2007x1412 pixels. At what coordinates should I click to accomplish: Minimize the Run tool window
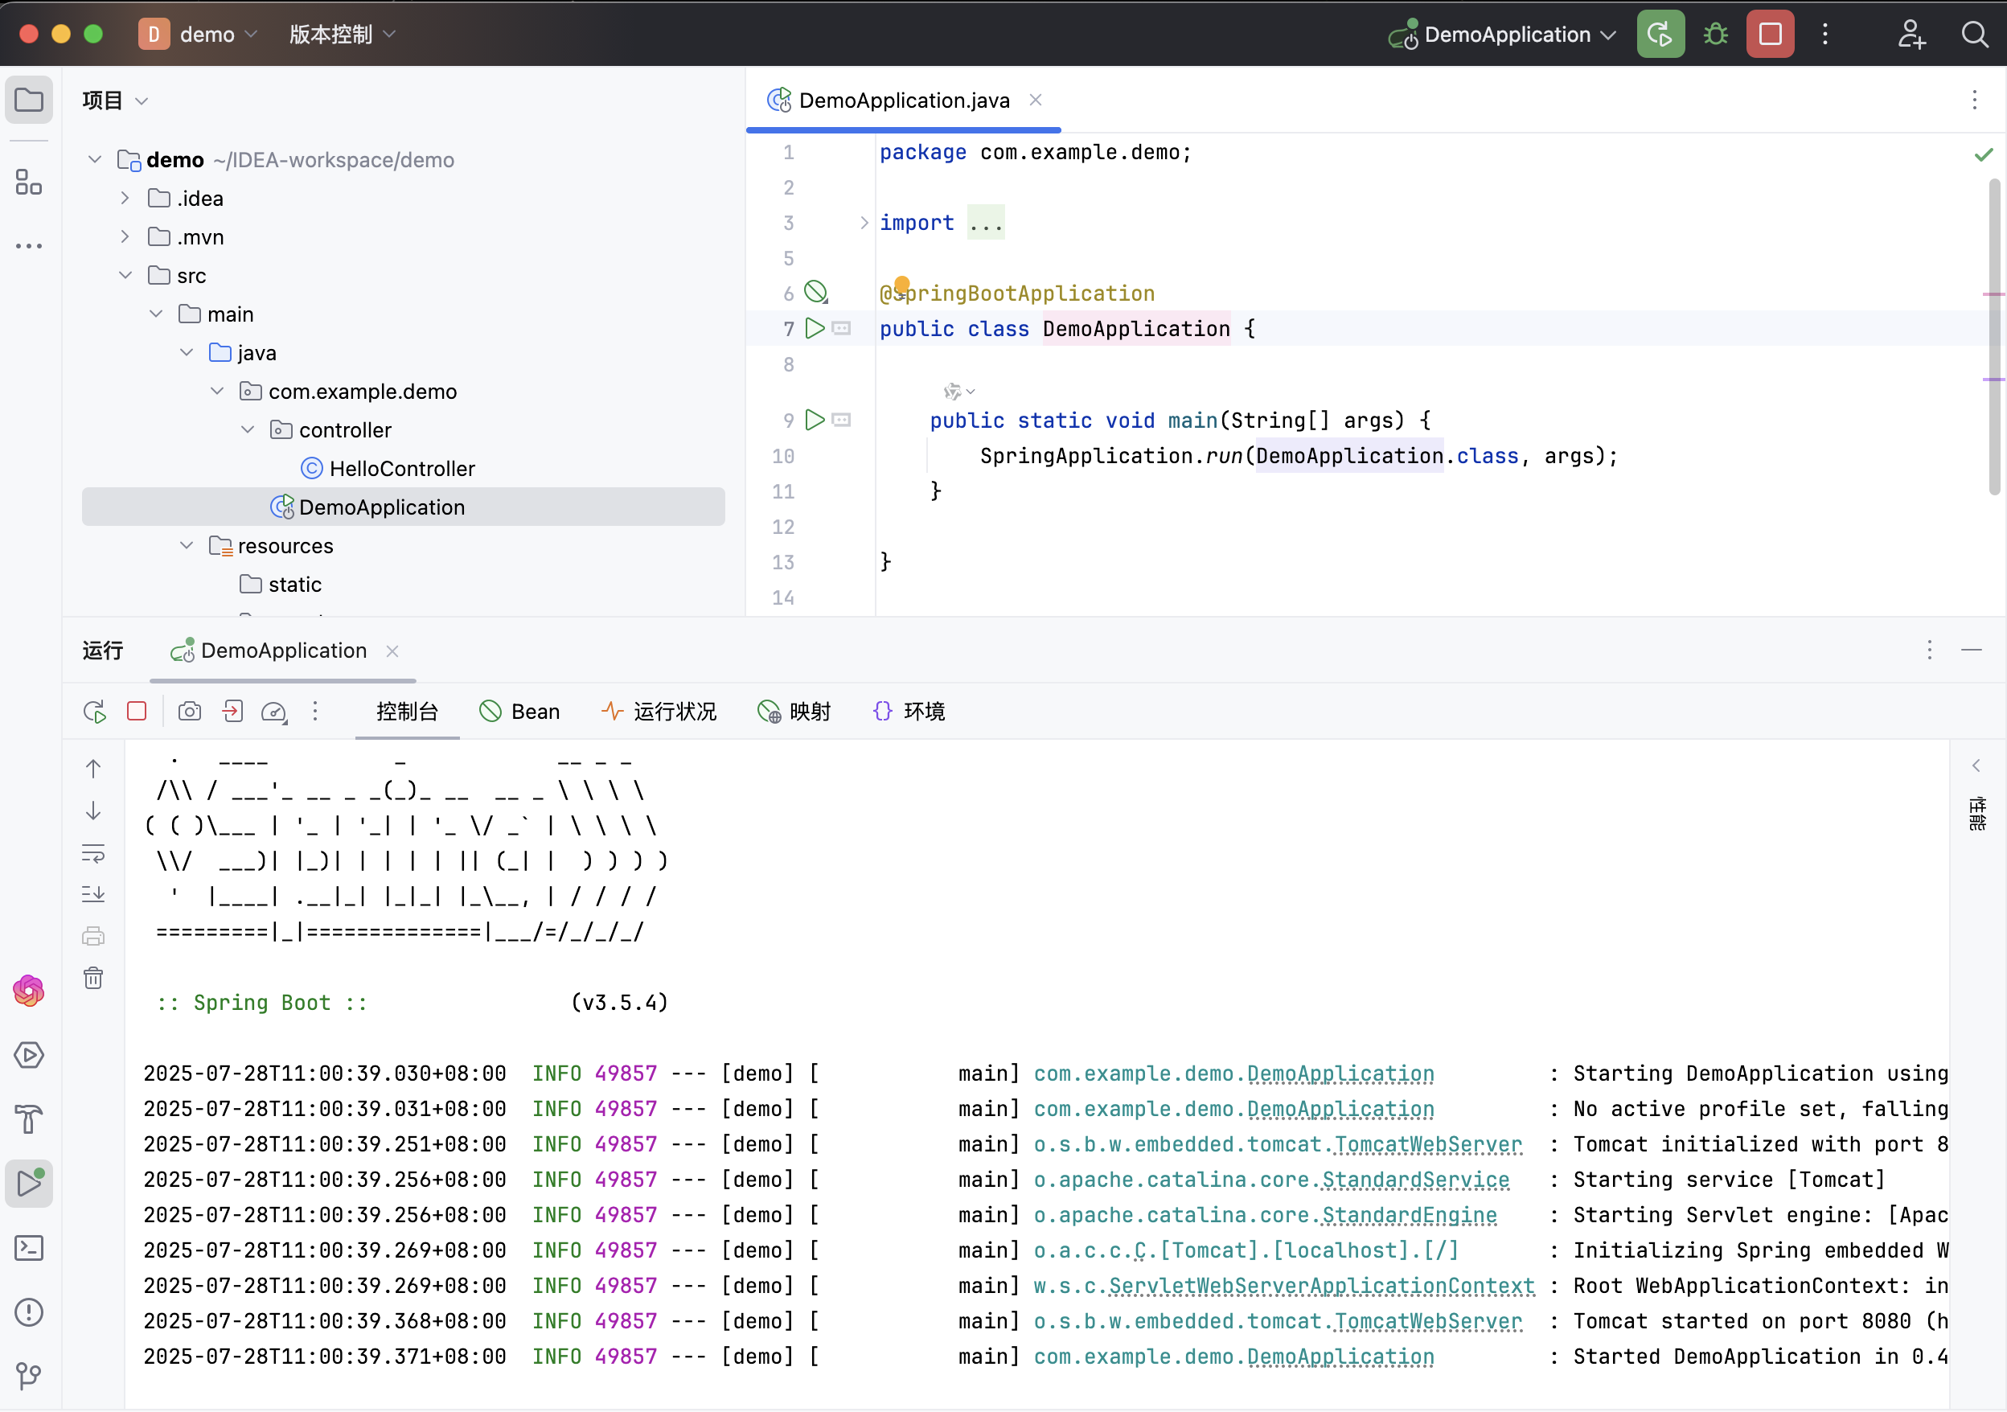point(1971,650)
